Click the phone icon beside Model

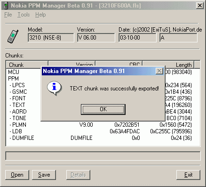click(x=13, y=36)
